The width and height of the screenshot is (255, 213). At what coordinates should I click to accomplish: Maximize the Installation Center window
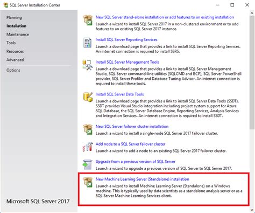coord(232,5)
